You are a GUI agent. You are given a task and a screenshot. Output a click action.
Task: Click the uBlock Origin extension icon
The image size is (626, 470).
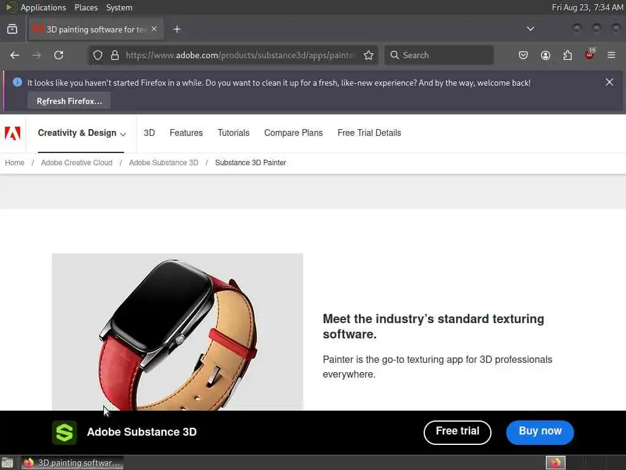[589, 55]
